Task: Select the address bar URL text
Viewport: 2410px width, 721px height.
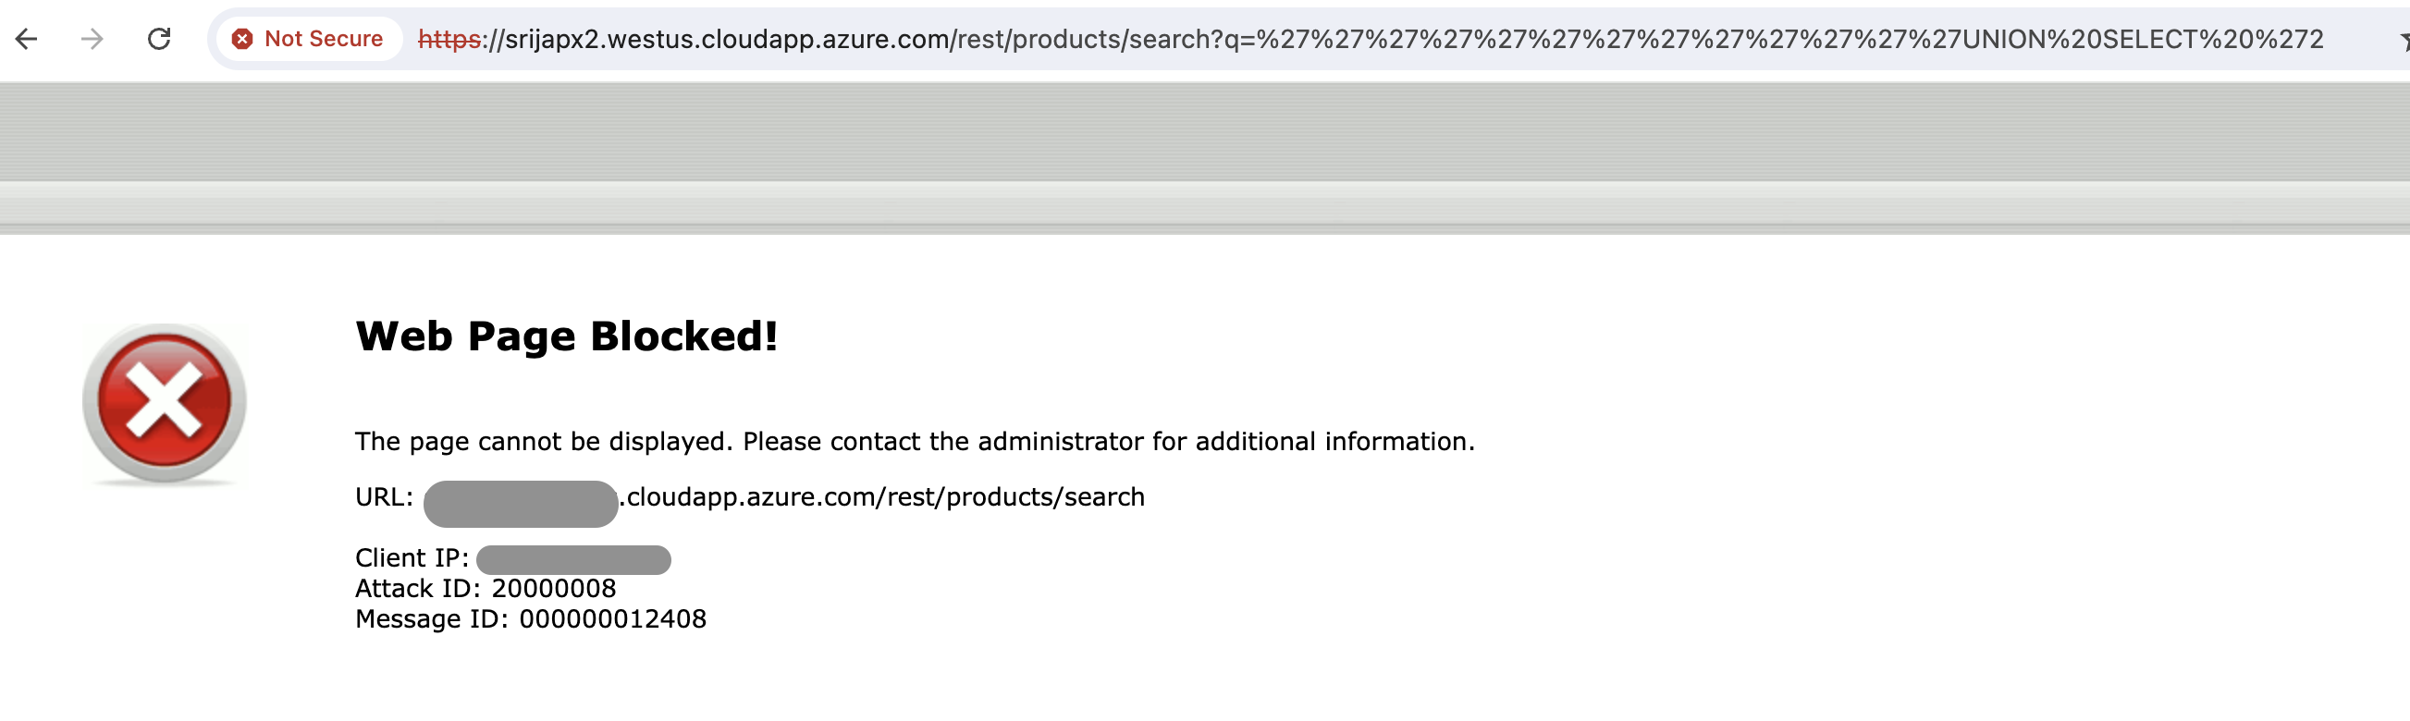Action: (x=1371, y=39)
